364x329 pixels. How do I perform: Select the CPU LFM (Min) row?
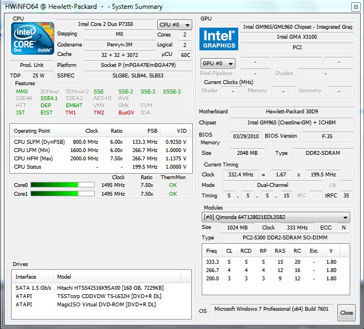[100, 150]
